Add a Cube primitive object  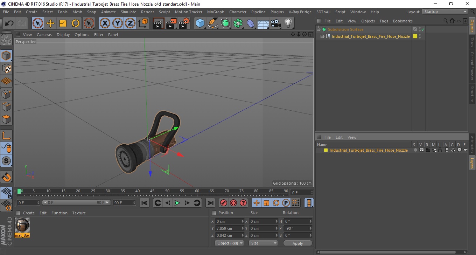pyautogui.click(x=200, y=23)
